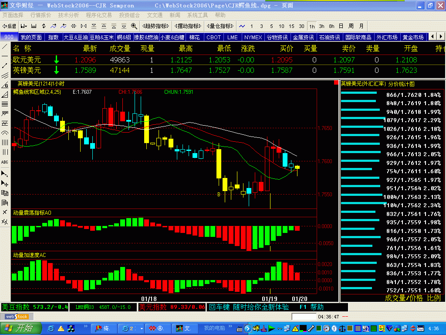Image resolution: width=446 pixels, height=335 pixels.
Task: Select the 3h period button
Action: click(322, 26)
